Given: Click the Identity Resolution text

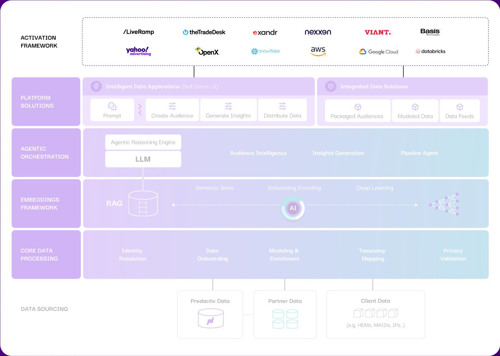Looking at the screenshot, I should [132, 254].
